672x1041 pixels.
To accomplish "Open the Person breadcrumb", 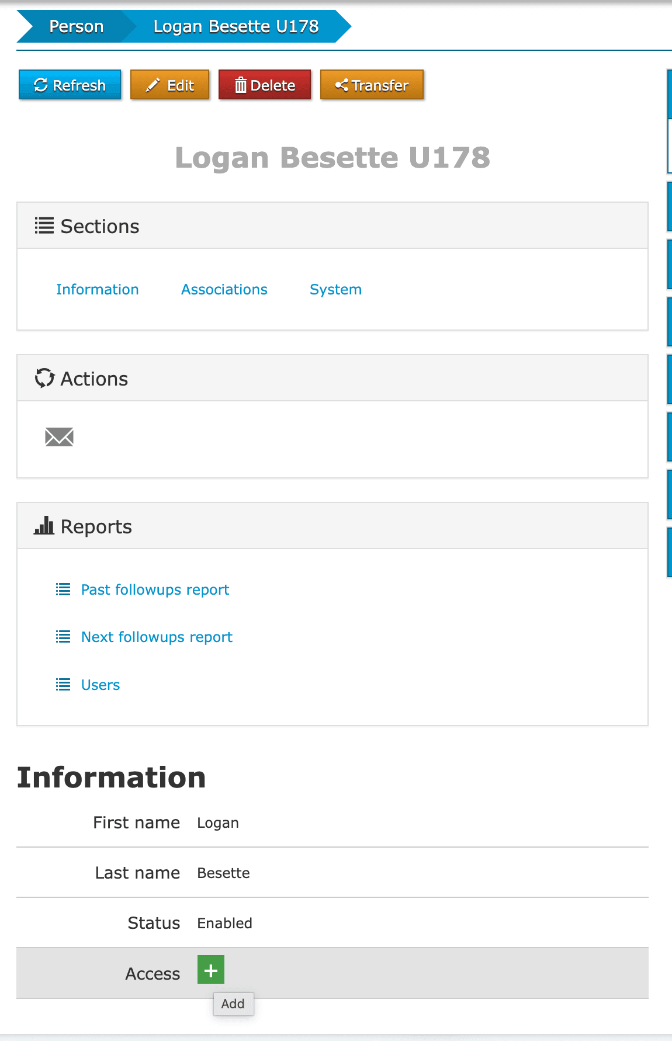I will [x=76, y=26].
